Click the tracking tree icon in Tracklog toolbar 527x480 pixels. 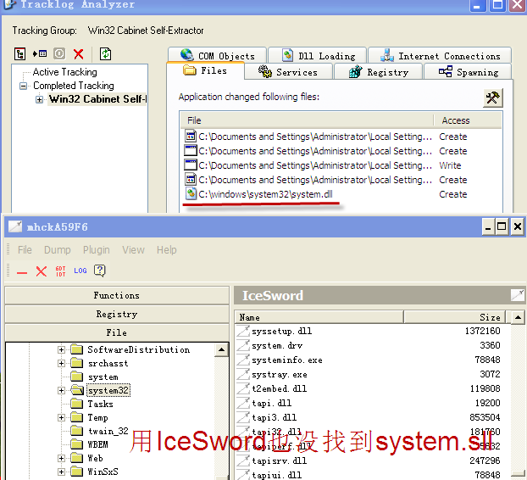coord(20,54)
